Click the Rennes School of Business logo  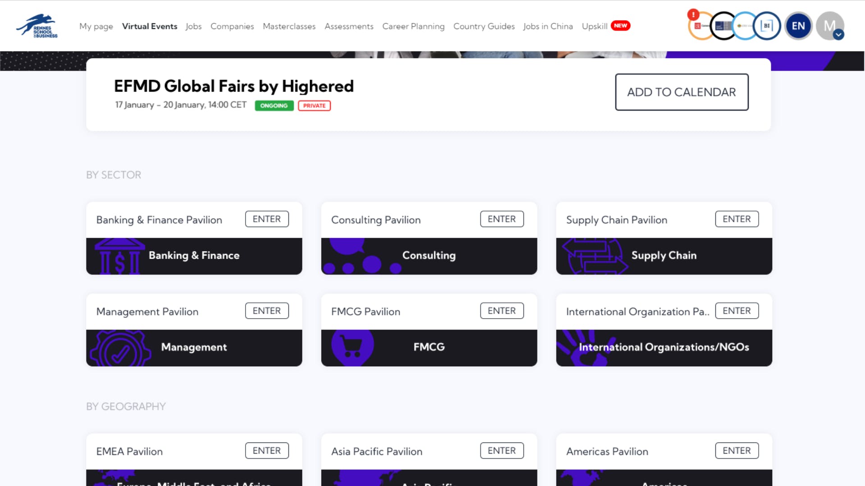click(x=38, y=26)
